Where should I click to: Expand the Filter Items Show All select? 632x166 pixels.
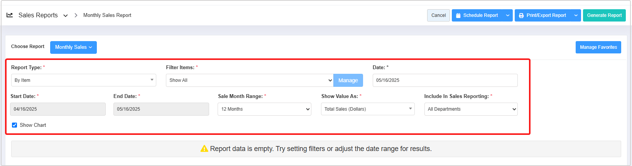point(249,80)
